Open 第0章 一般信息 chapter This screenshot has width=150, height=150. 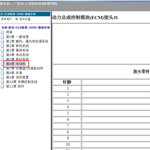point(17,37)
